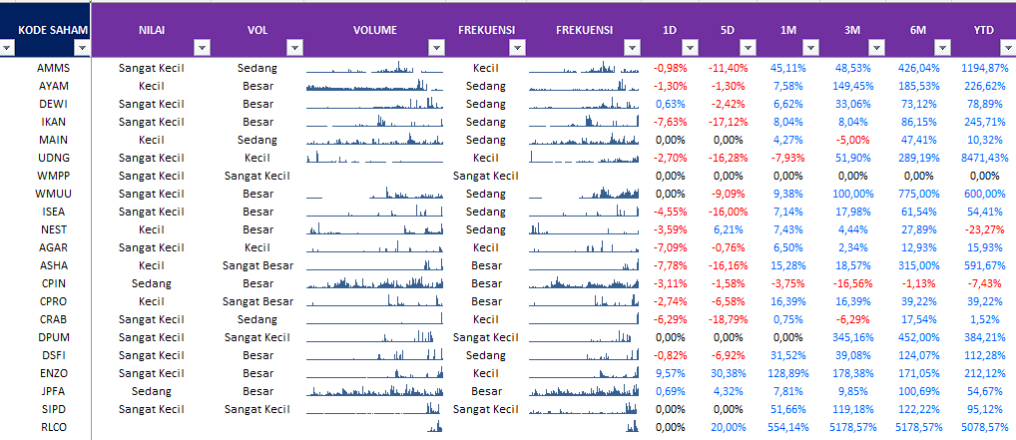Viewport: 1016px width, 440px height.
Task: Click the CPIN frequency sparkline chart
Action: click(584, 283)
